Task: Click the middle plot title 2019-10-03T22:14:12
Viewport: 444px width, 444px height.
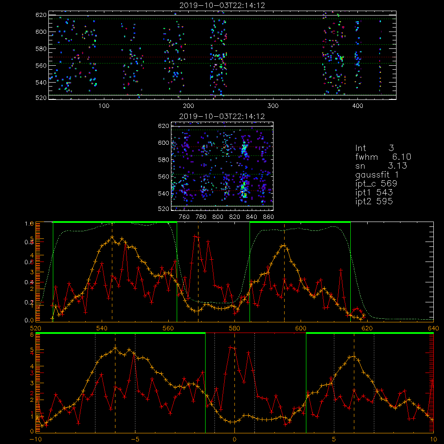Action: (x=222, y=116)
